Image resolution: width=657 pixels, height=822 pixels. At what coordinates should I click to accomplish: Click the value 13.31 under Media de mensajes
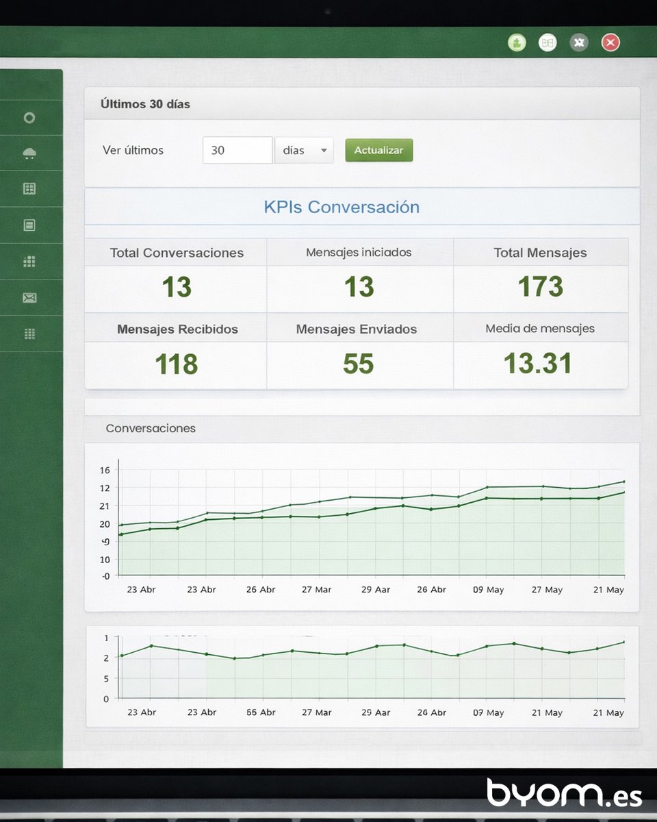tap(538, 364)
